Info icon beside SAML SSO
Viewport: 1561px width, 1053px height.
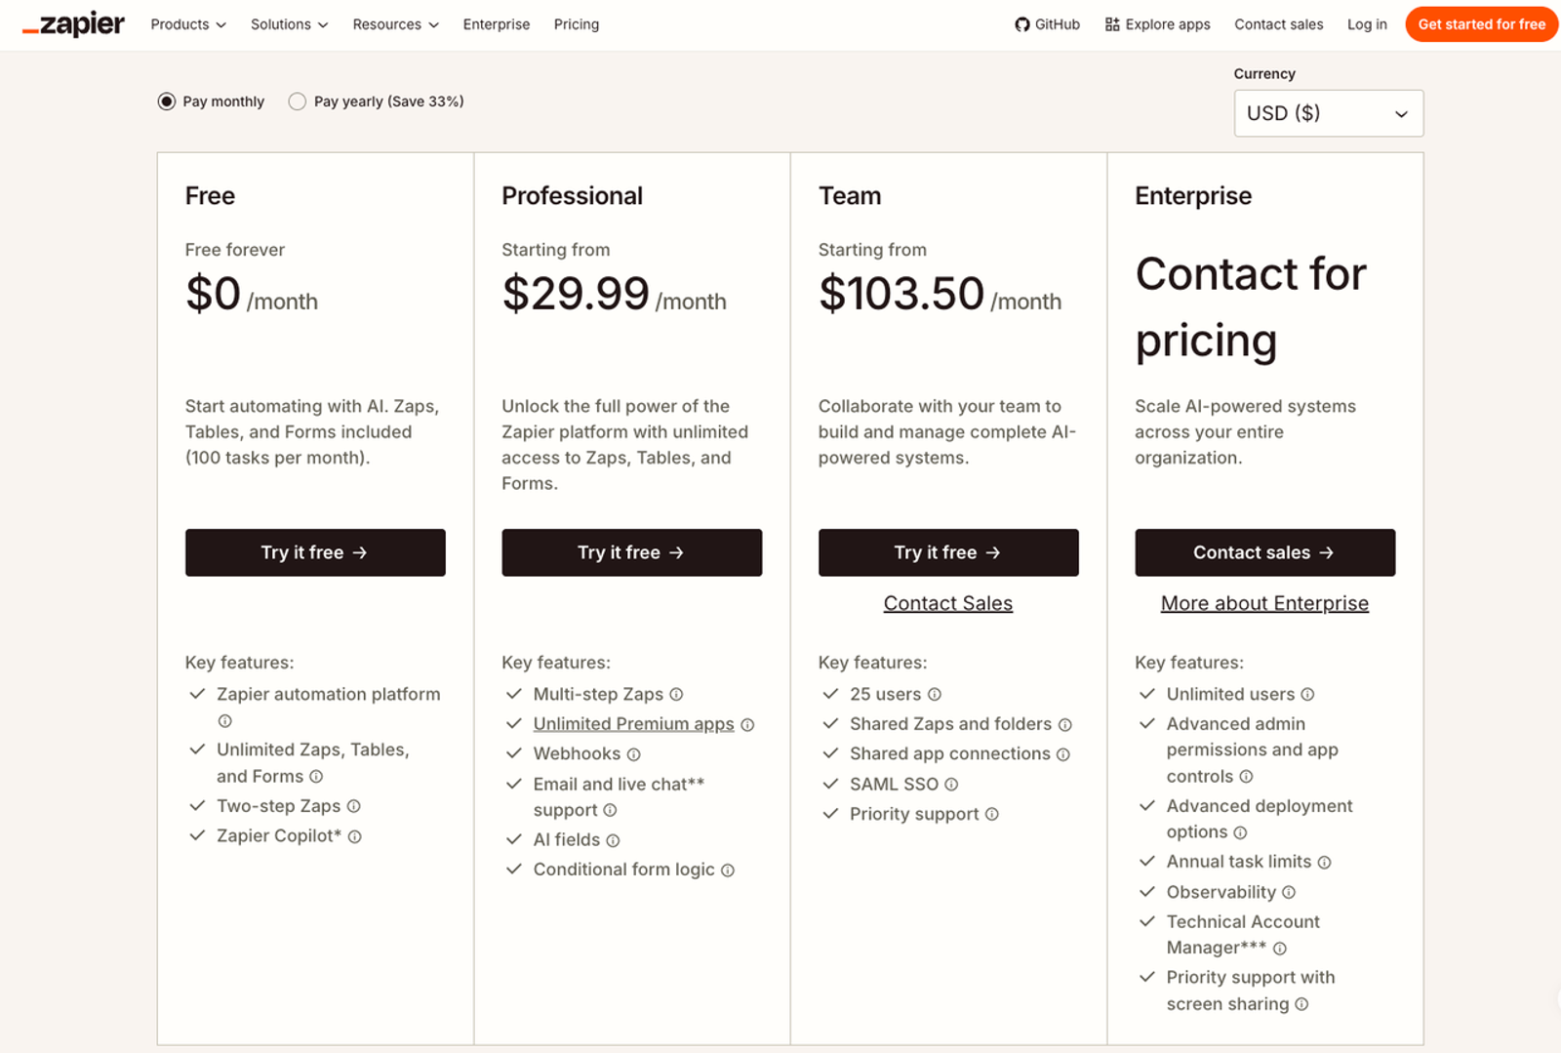click(951, 784)
